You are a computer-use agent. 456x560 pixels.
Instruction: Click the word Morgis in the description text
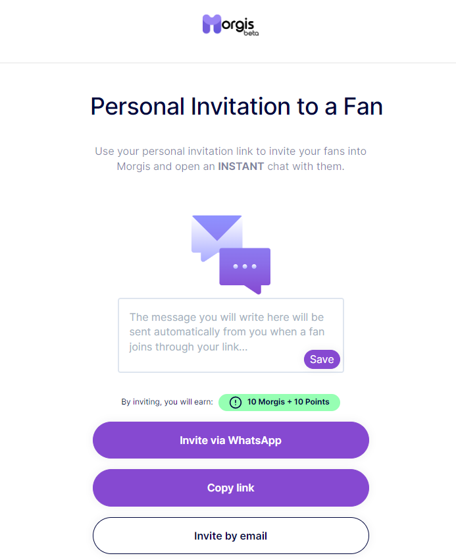(x=134, y=167)
